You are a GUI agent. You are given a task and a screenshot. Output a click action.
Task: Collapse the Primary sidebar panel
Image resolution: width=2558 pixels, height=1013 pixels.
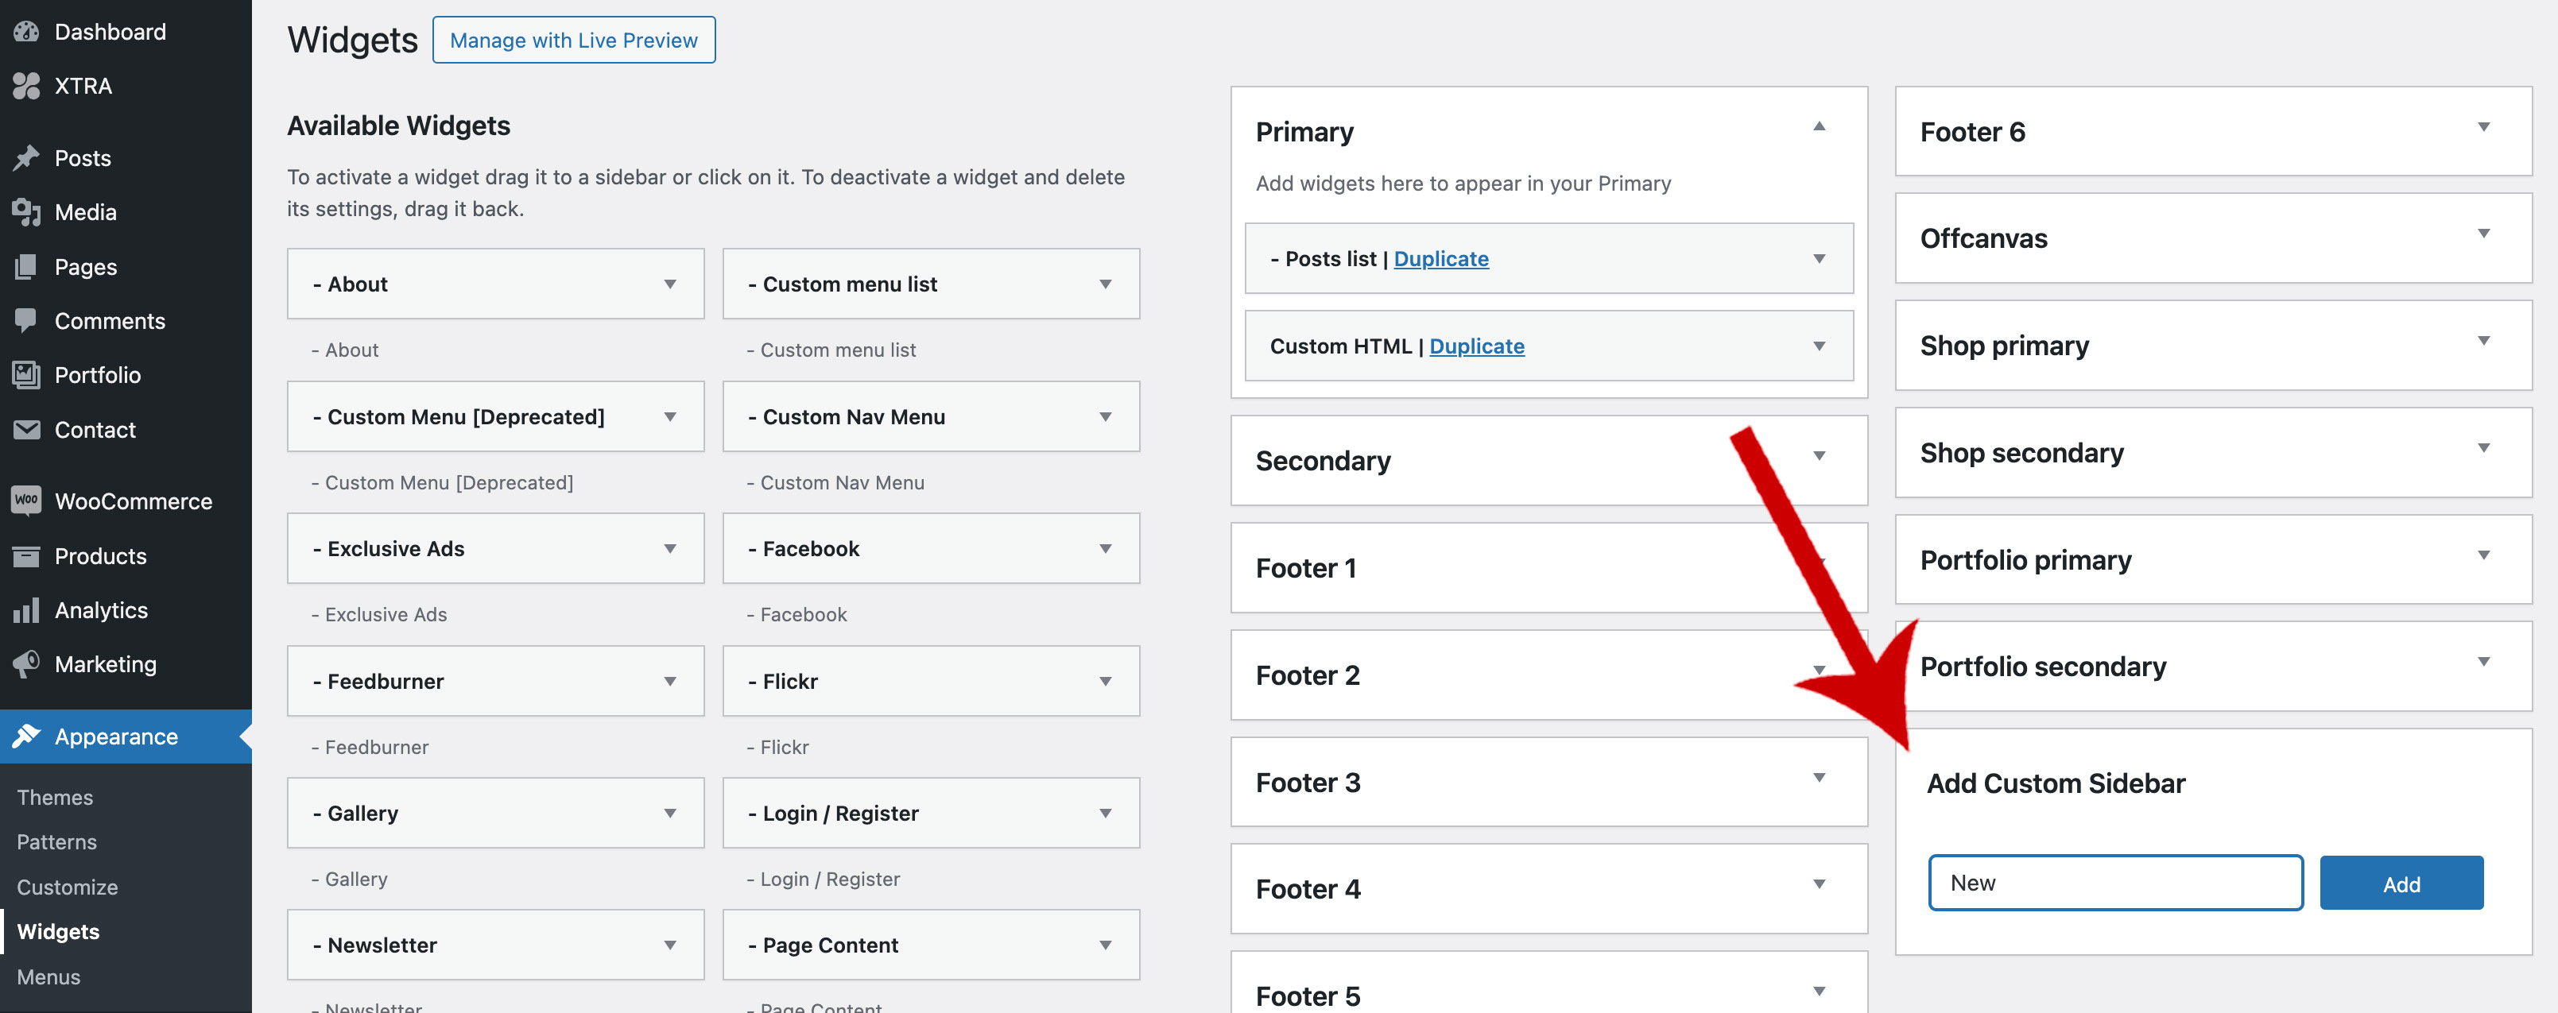[1820, 127]
